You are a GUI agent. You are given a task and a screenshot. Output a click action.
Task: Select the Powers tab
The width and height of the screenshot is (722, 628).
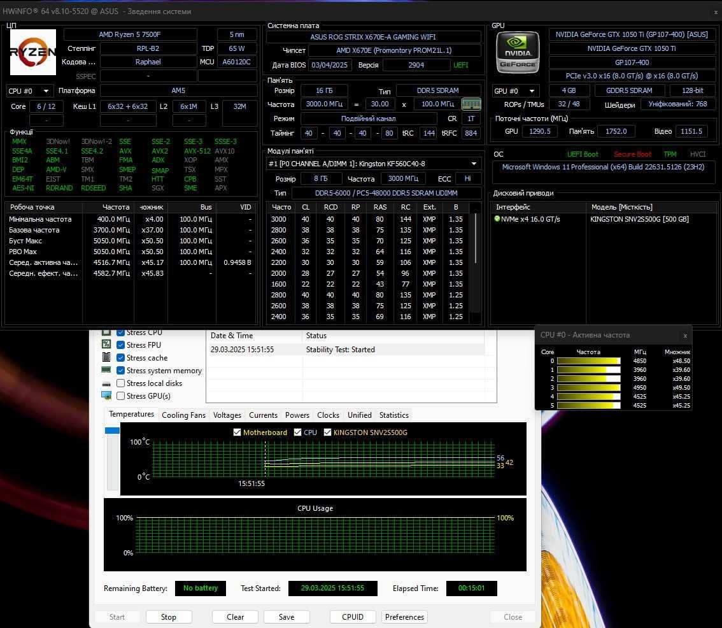click(x=297, y=415)
